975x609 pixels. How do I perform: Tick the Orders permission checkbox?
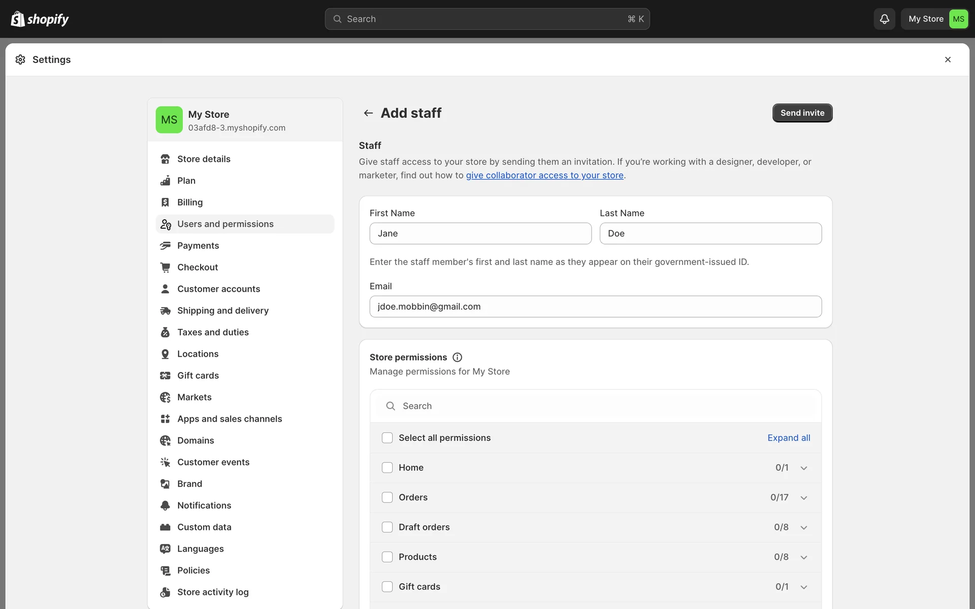(387, 497)
